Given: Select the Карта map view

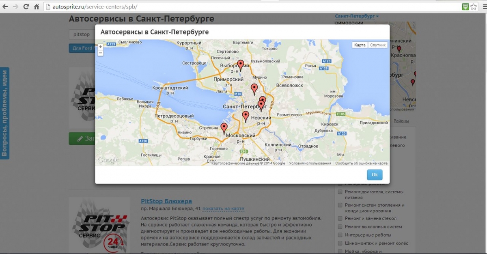Looking at the screenshot, I should click(x=360, y=45).
